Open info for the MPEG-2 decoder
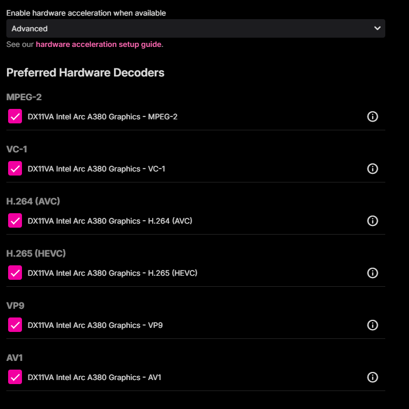 pyautogui.click(x=372, y=116)
